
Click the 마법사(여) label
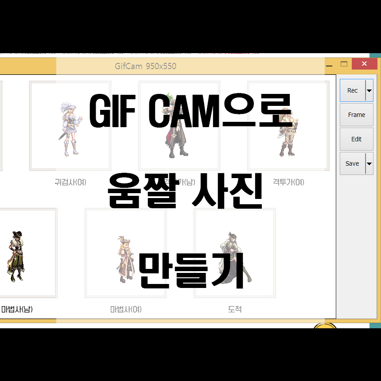click(126, 309)
